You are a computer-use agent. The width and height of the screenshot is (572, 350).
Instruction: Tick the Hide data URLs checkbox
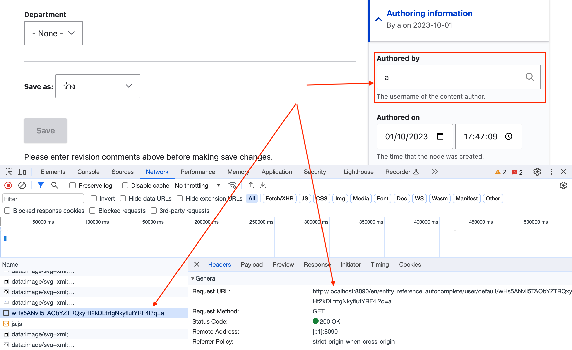coord(123,199)
